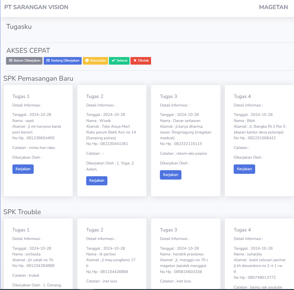Click the name 'Nama : hendrik prastowo'
This screenshot has height=290, width=294.
(182, 254)
